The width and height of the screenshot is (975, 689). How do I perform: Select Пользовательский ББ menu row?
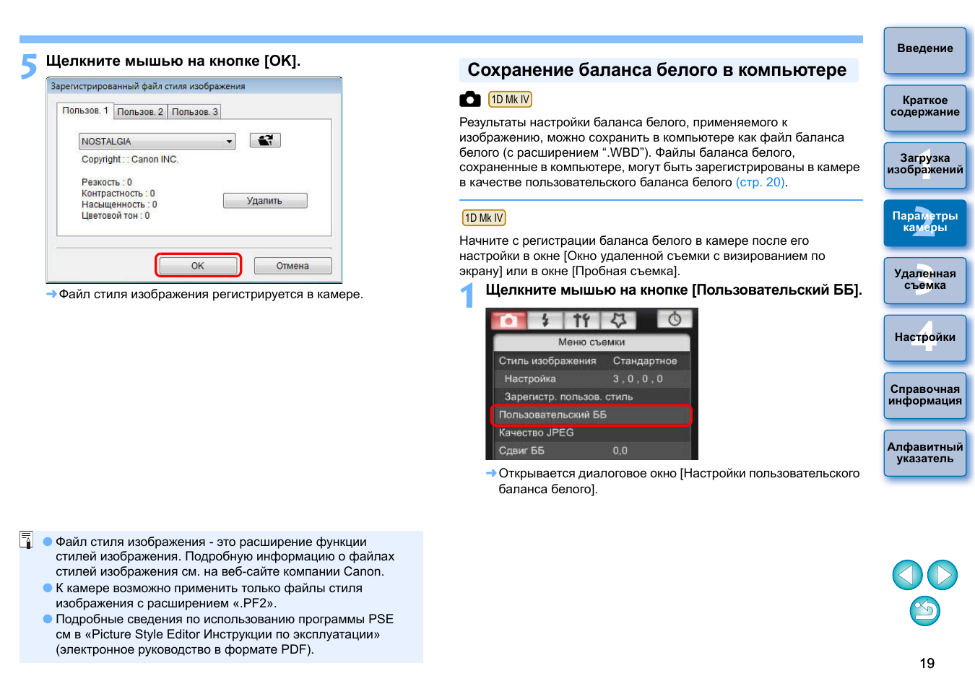click(591, 415)
